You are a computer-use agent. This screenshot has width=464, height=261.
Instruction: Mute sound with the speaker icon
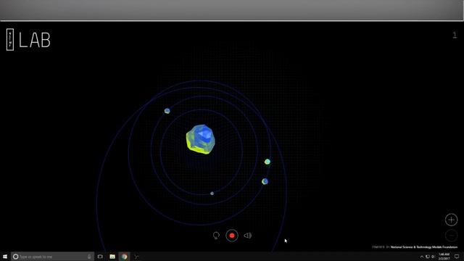(248, 236)
